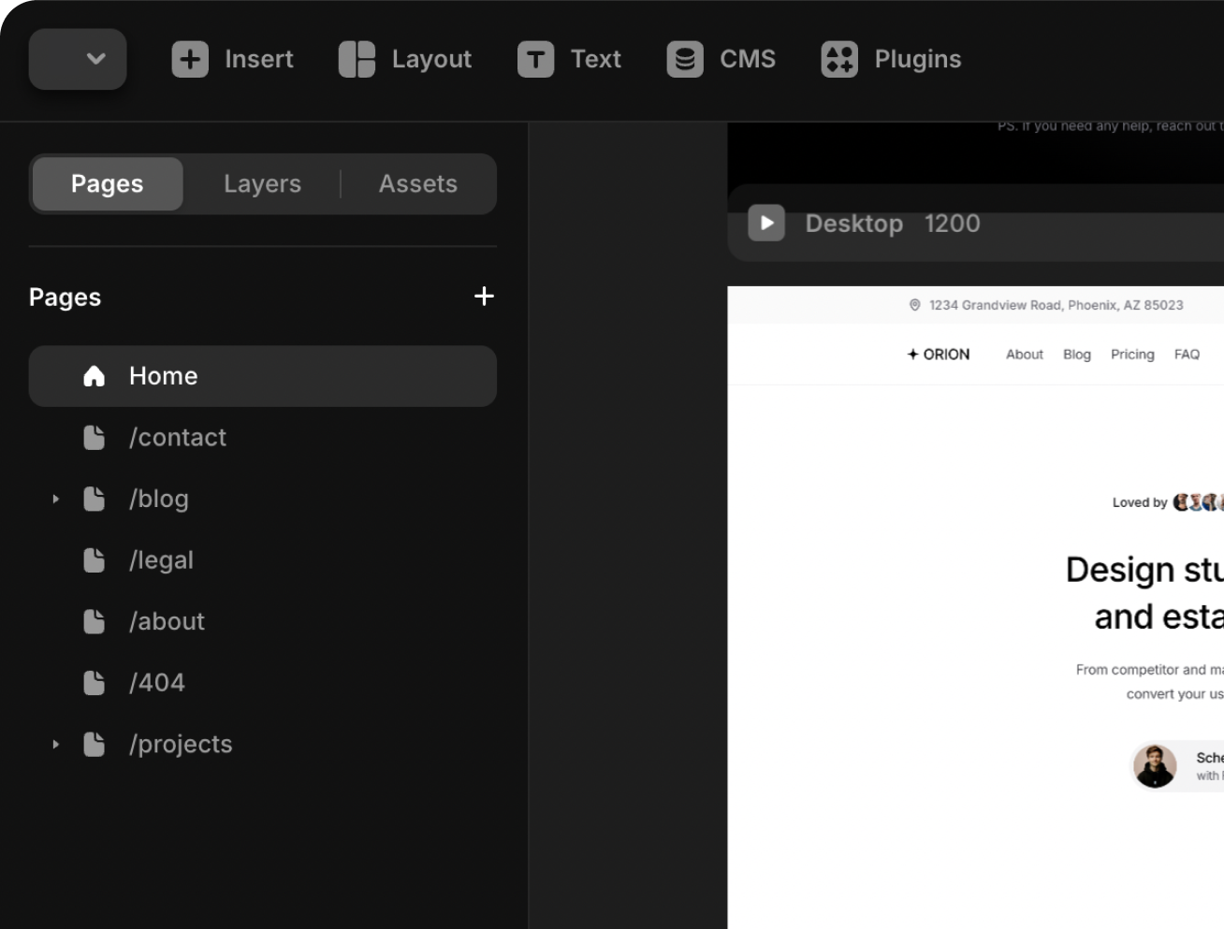Open the Pricing link in the site navbar
Image resolution: width=1224 pixels, height=929 pixels.
point(1132,355)
